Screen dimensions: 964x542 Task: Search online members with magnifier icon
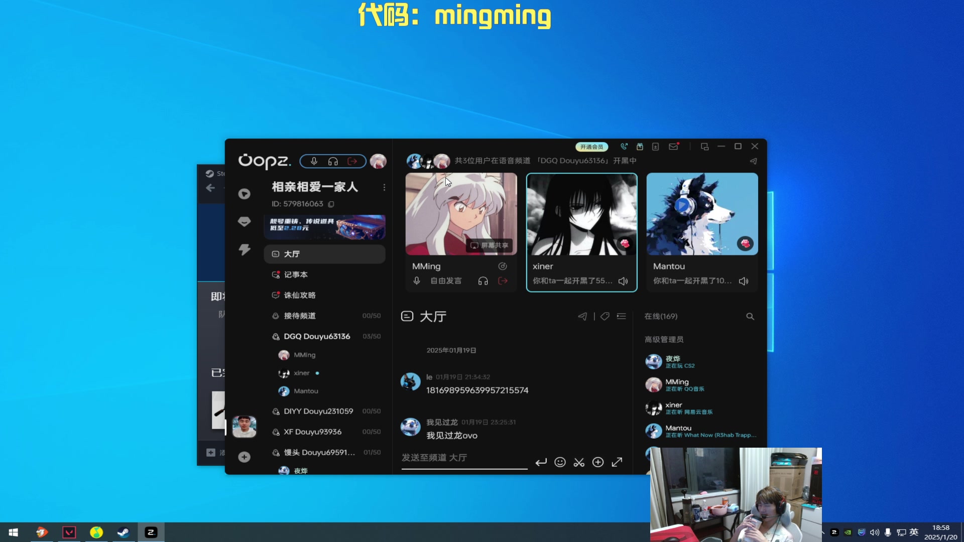(x=750, y=316)
